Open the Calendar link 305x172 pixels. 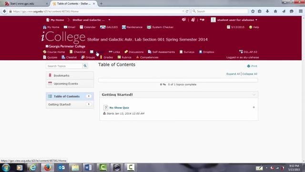click(x=88, y=27)
